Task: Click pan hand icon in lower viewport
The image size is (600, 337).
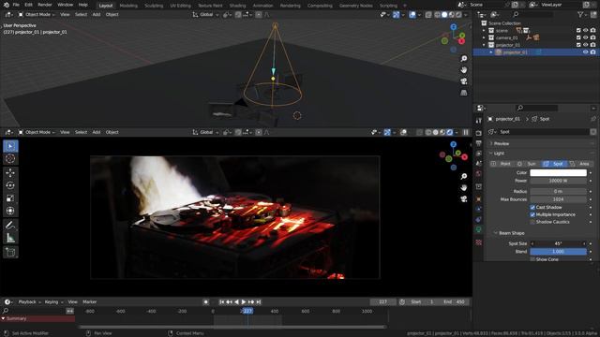Action: pyautogui.click(x=464, y=187)
